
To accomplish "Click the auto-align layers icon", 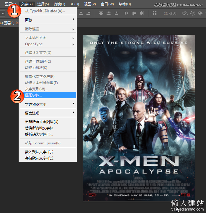I will pyautogui.click(x=155, y=13).
